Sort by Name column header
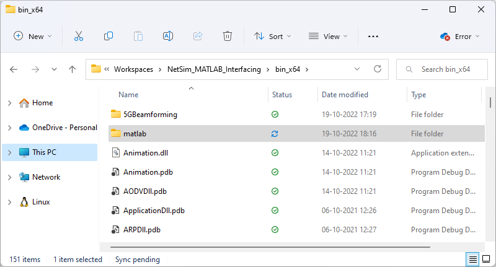496x267 pixels. (128, 95)
